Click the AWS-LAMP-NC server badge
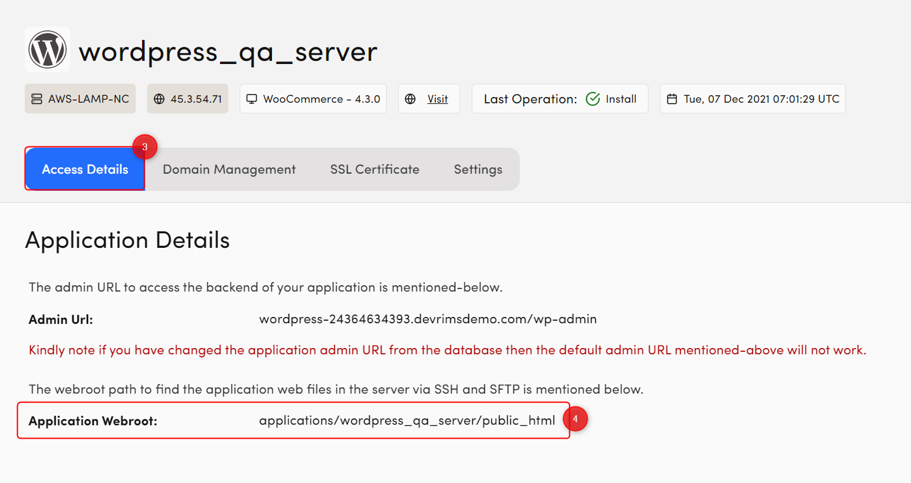 click(x=80, y=99)
